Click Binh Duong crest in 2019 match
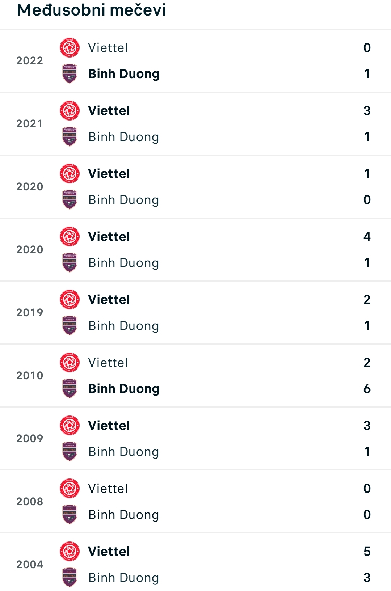391x591 pixels. click(x=70, y=326)
